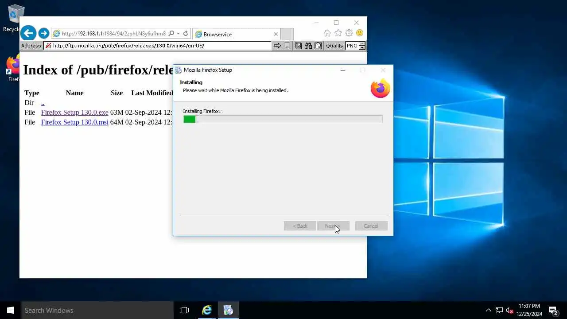
Task: Refresh the page in Internet Explorer
Action: (186, 34)
